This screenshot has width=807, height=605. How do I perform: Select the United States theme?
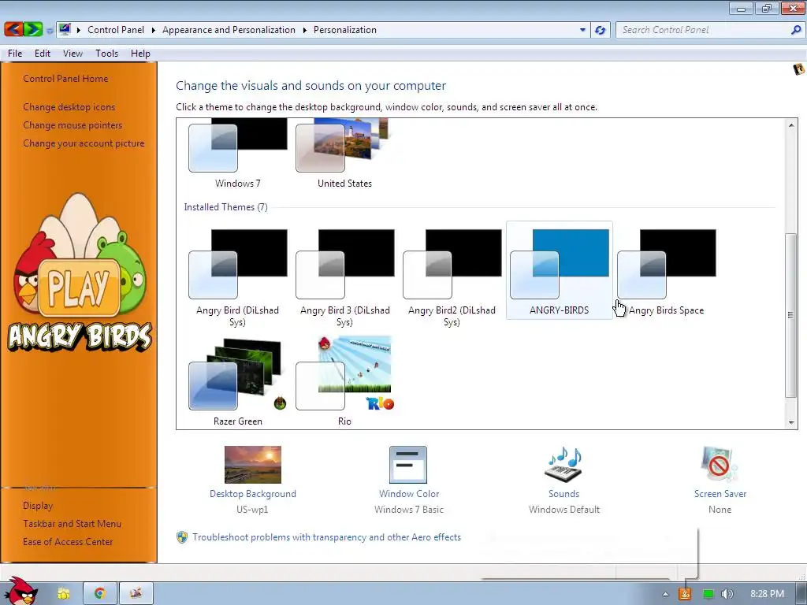(x=345, y=154)
